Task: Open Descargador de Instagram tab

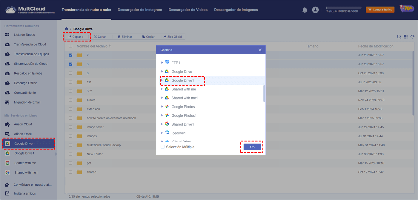Action: (x=140, y=10)
